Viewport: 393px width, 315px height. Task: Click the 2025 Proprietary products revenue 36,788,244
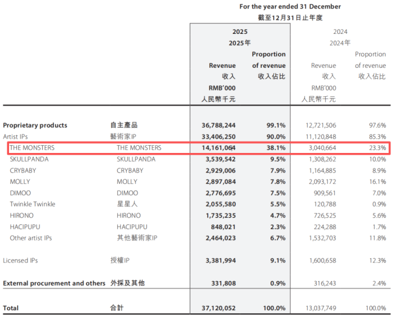[x=218, y=125]
